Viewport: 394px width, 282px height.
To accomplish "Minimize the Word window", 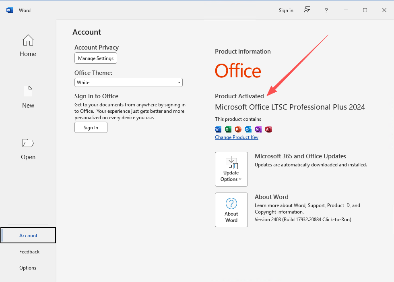I will point(345,10).
